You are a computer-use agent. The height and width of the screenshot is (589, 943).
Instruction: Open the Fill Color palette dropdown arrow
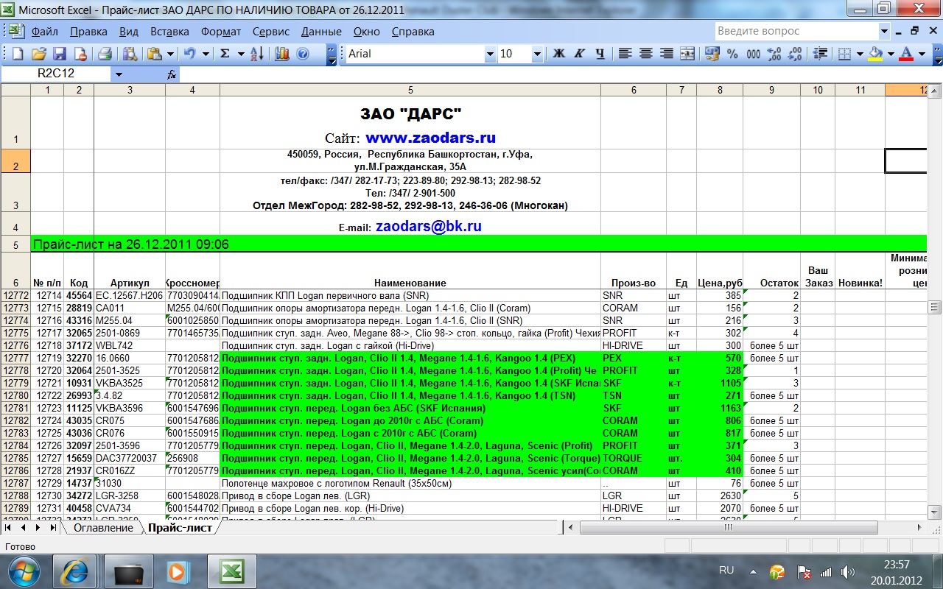point(891,54)
